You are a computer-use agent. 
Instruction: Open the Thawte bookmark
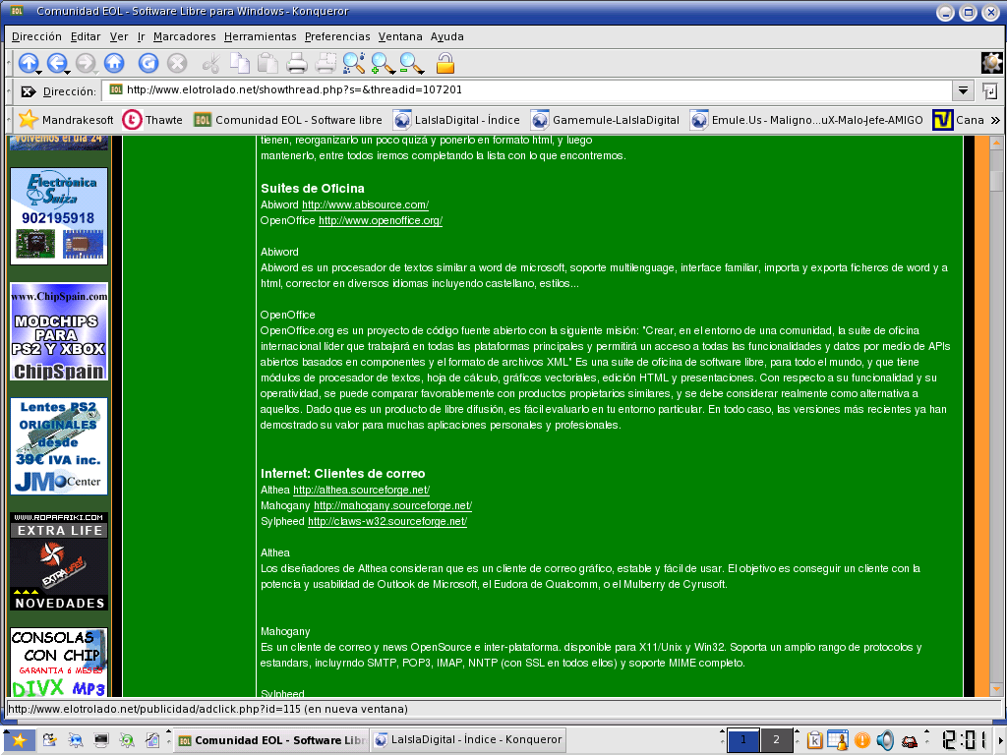click(x=152, y=120)
